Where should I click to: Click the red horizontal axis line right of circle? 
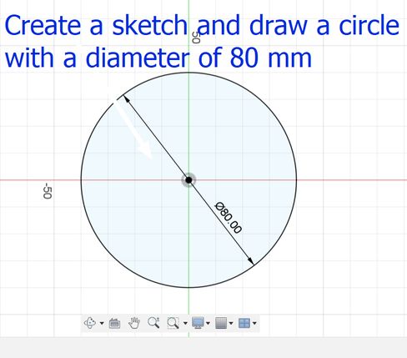tap(352, 180)
